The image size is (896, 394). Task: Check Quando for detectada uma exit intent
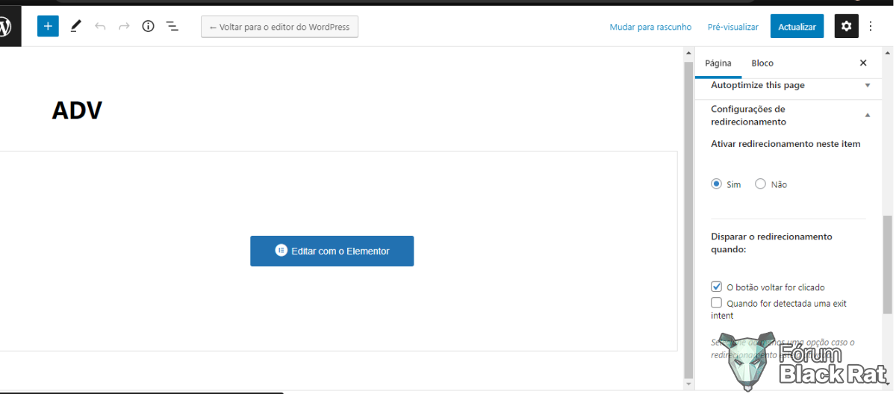click(717, 303)
